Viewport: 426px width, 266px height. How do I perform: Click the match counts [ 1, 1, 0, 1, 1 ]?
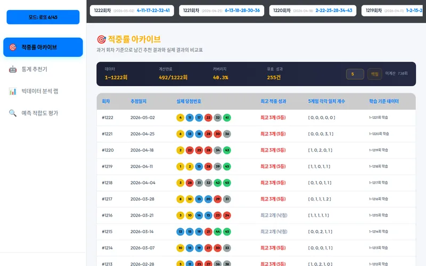(319, 167)
